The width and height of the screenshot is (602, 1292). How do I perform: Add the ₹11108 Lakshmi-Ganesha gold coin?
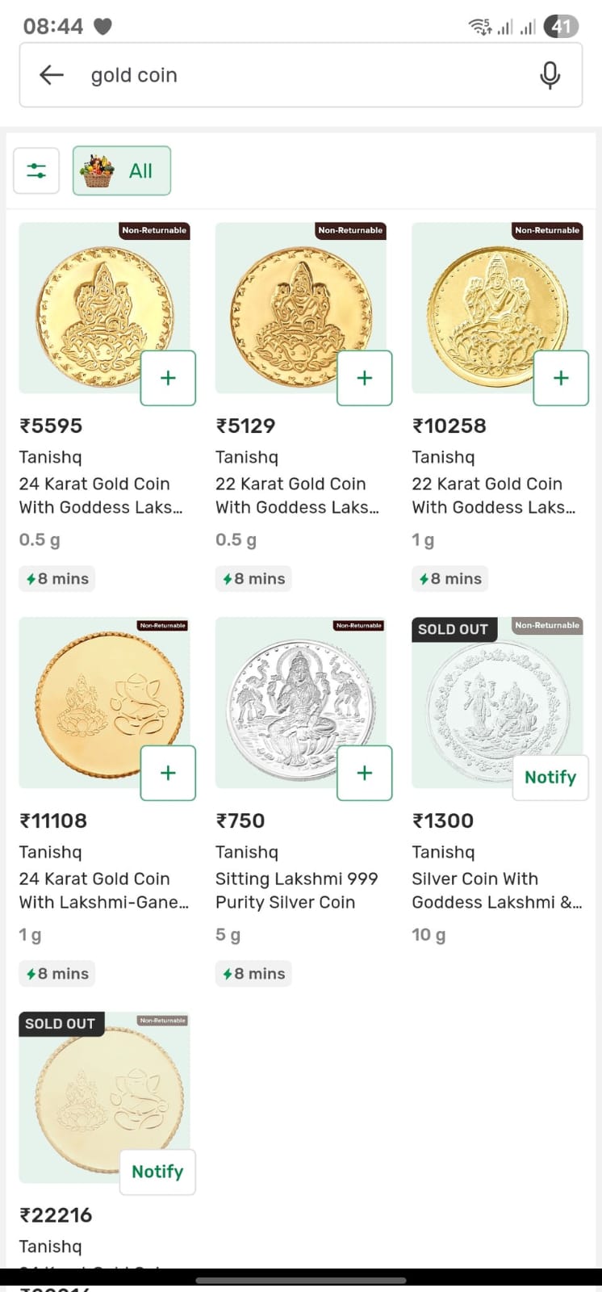pyautogui.click(x=168, y=773)
